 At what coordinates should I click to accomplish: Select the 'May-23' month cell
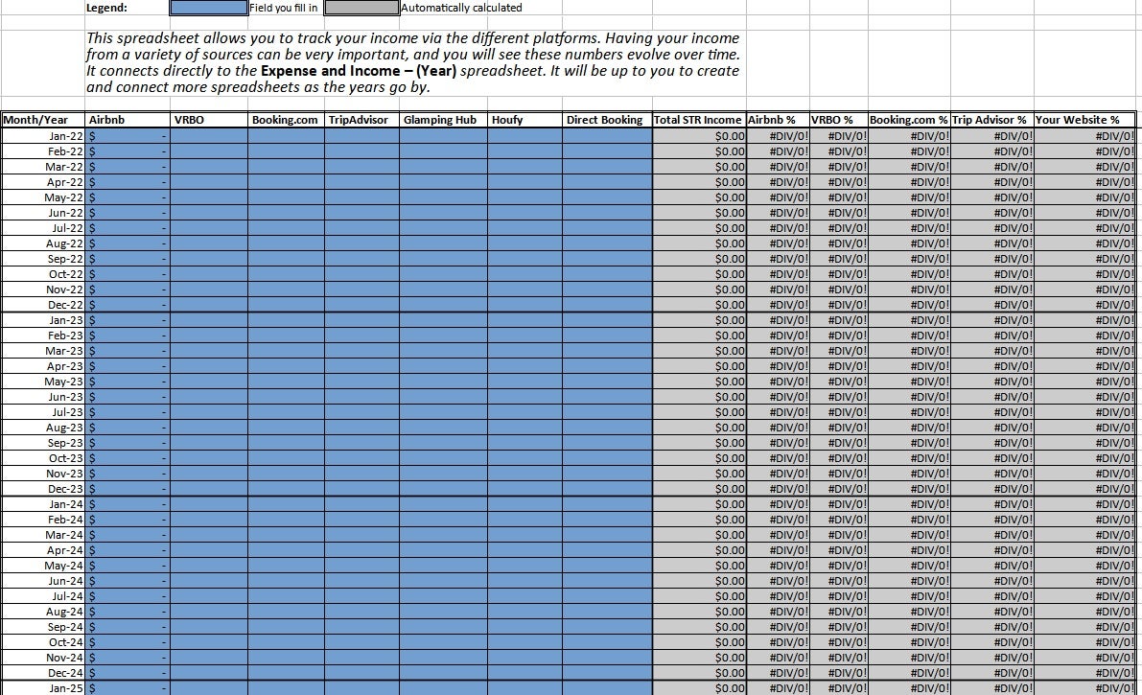pyautogui.click(x=43, y=382)
